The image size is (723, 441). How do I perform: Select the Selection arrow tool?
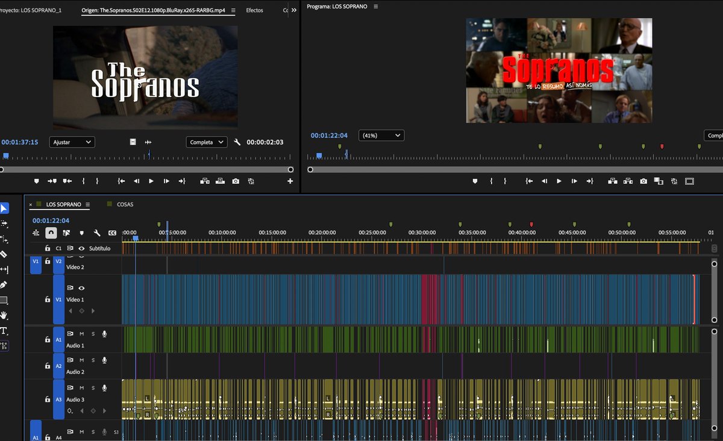click(4, 208)
